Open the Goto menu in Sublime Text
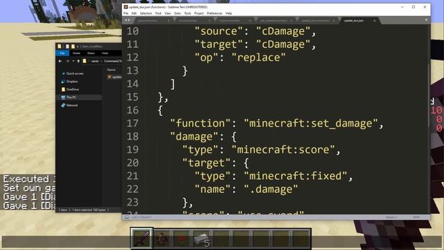The image size is (444, 250). point(178,13)
